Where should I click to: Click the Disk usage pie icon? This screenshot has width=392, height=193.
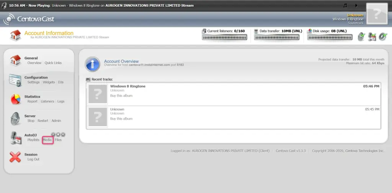point(309,31)
